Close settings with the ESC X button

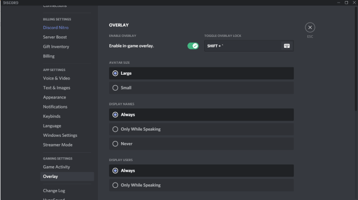[x=310, y=27]
